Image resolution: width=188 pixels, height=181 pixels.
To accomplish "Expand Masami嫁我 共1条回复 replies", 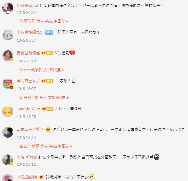I will tap(42, 70).
